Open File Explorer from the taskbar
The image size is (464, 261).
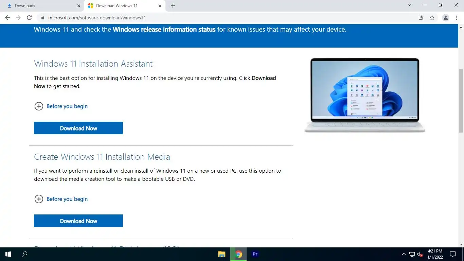point(222,254)
